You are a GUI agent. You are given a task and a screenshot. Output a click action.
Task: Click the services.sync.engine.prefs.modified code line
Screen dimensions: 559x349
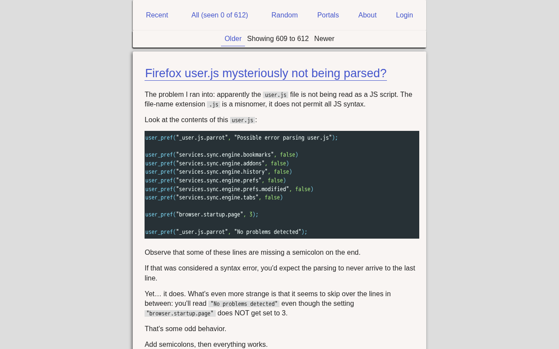[229, 189]
